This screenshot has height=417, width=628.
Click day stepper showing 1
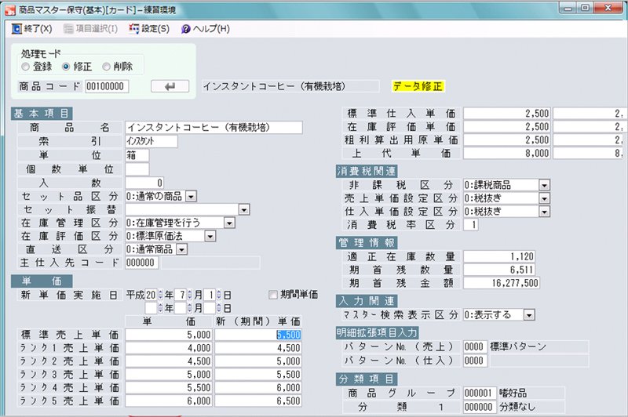(x=219, y=295)
